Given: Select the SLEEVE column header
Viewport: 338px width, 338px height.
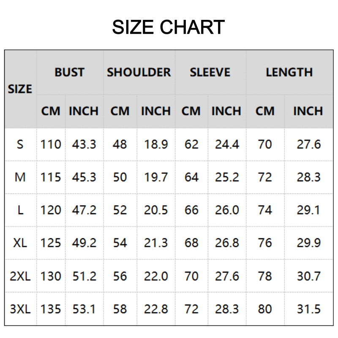Looking at the screenshot, I should [x=210, y=72].
